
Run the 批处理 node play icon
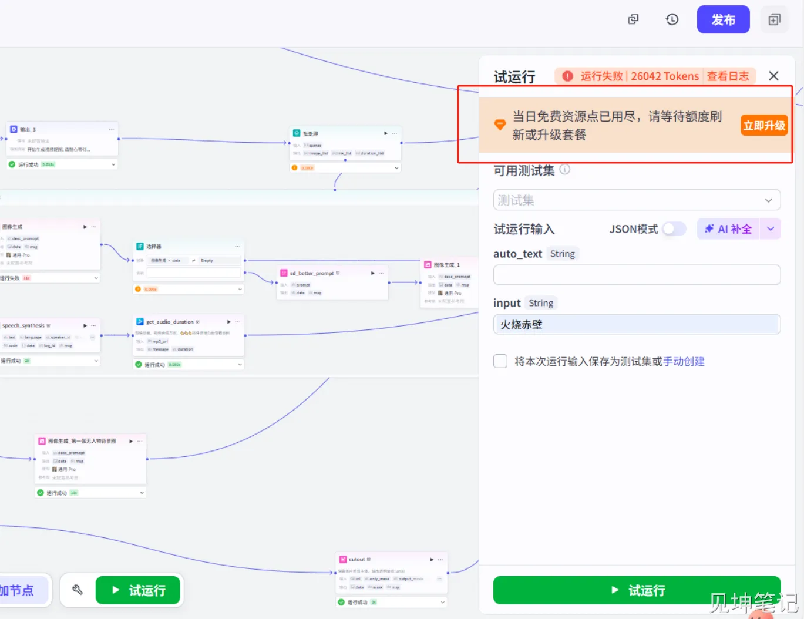(x=386, y=133)
